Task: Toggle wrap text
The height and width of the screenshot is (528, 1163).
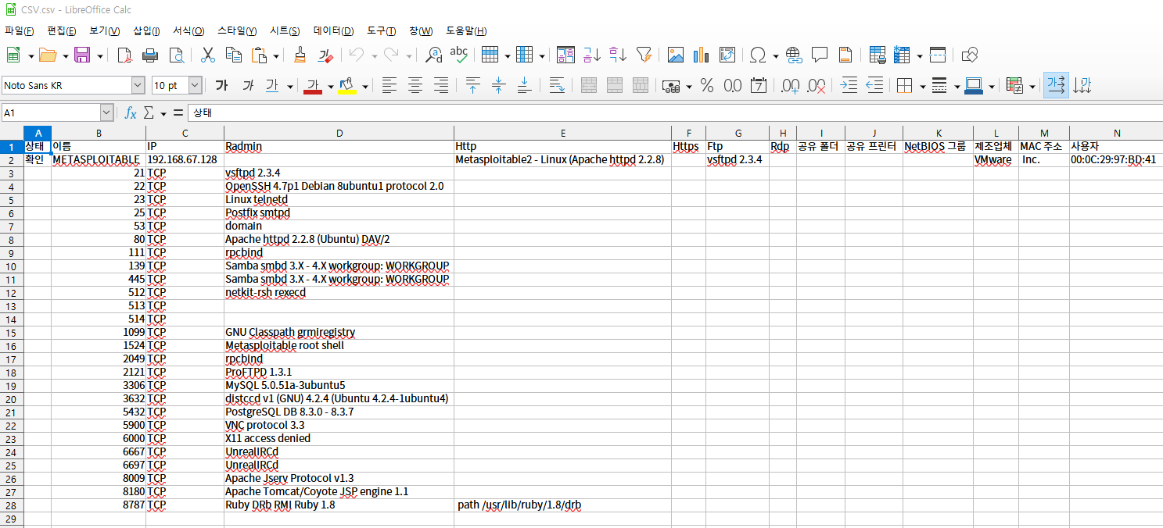Action: click(x=557, y=85)
